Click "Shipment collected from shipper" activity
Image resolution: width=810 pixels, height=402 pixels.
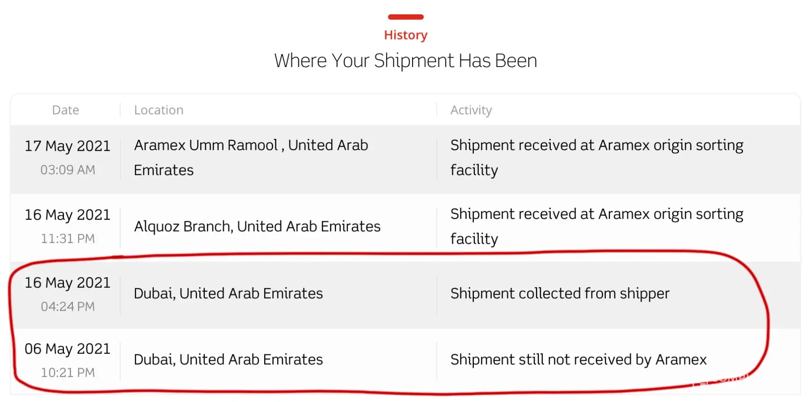point(560,294)
